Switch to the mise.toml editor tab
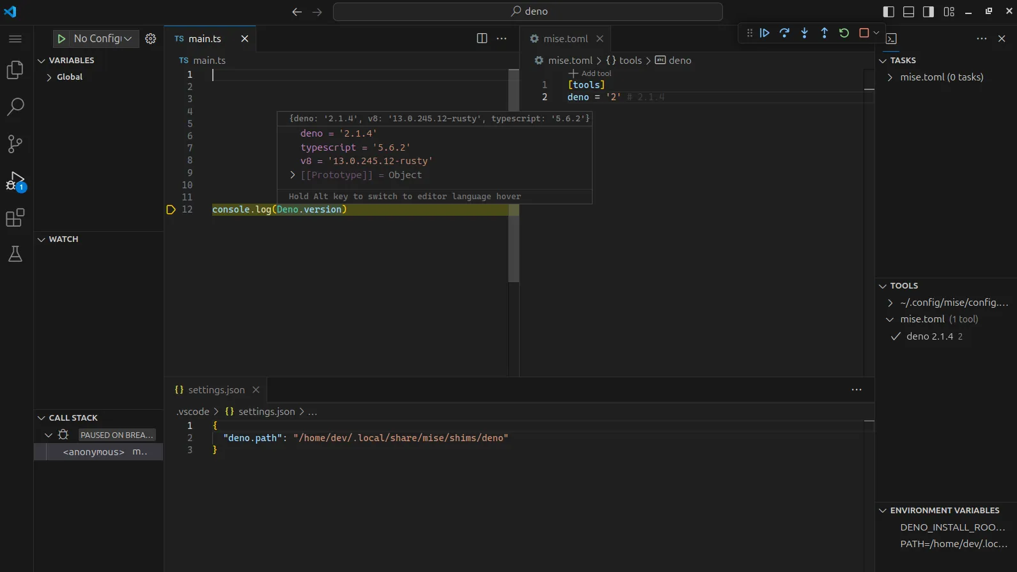1017x572 pixels. (x=565, y=39)
